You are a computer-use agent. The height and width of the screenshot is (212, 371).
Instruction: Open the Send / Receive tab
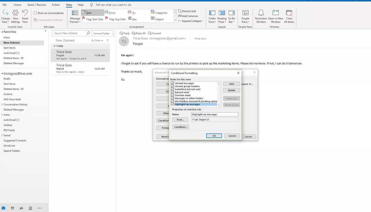(37, 5)
